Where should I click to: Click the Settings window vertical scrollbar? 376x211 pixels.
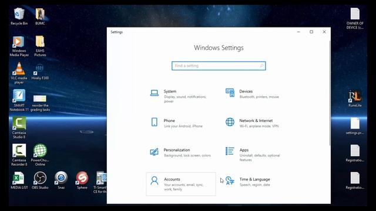tap(330, 93)
